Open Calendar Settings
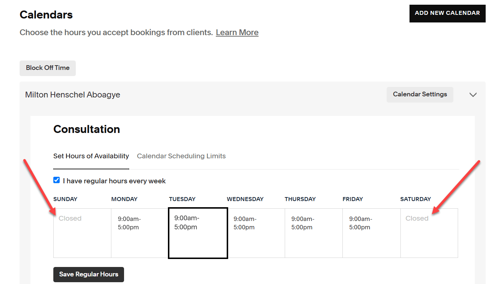The width and height of the screenshot is (498, 284). click(420, 95)
